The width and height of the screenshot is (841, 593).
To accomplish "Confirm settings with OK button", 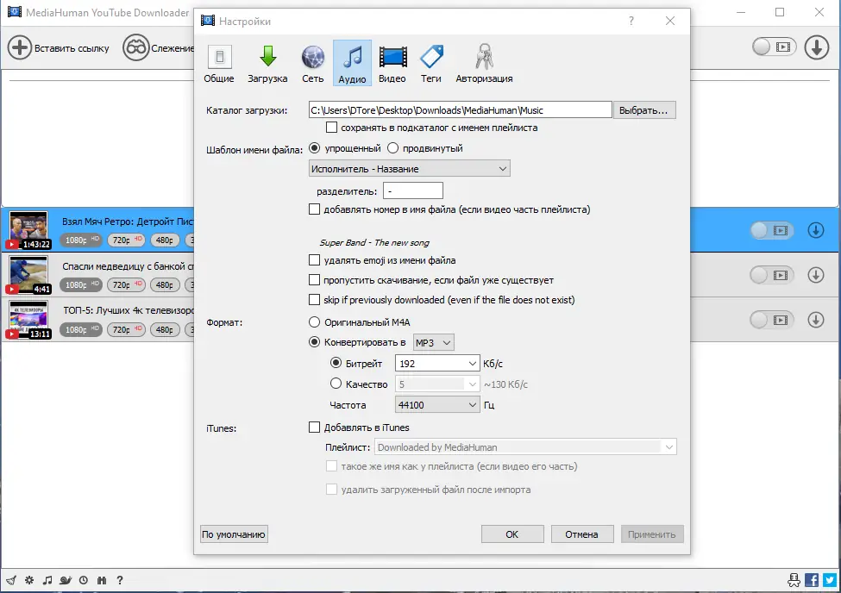I will pyautogui.click(x=512, y=534).
